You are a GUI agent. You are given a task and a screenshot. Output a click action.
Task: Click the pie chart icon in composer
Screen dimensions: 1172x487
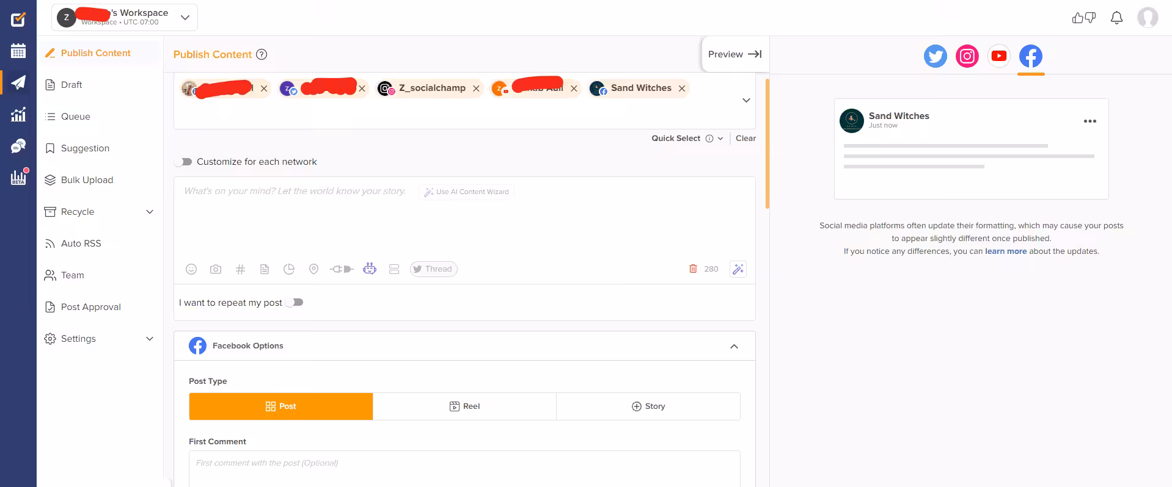289,269
